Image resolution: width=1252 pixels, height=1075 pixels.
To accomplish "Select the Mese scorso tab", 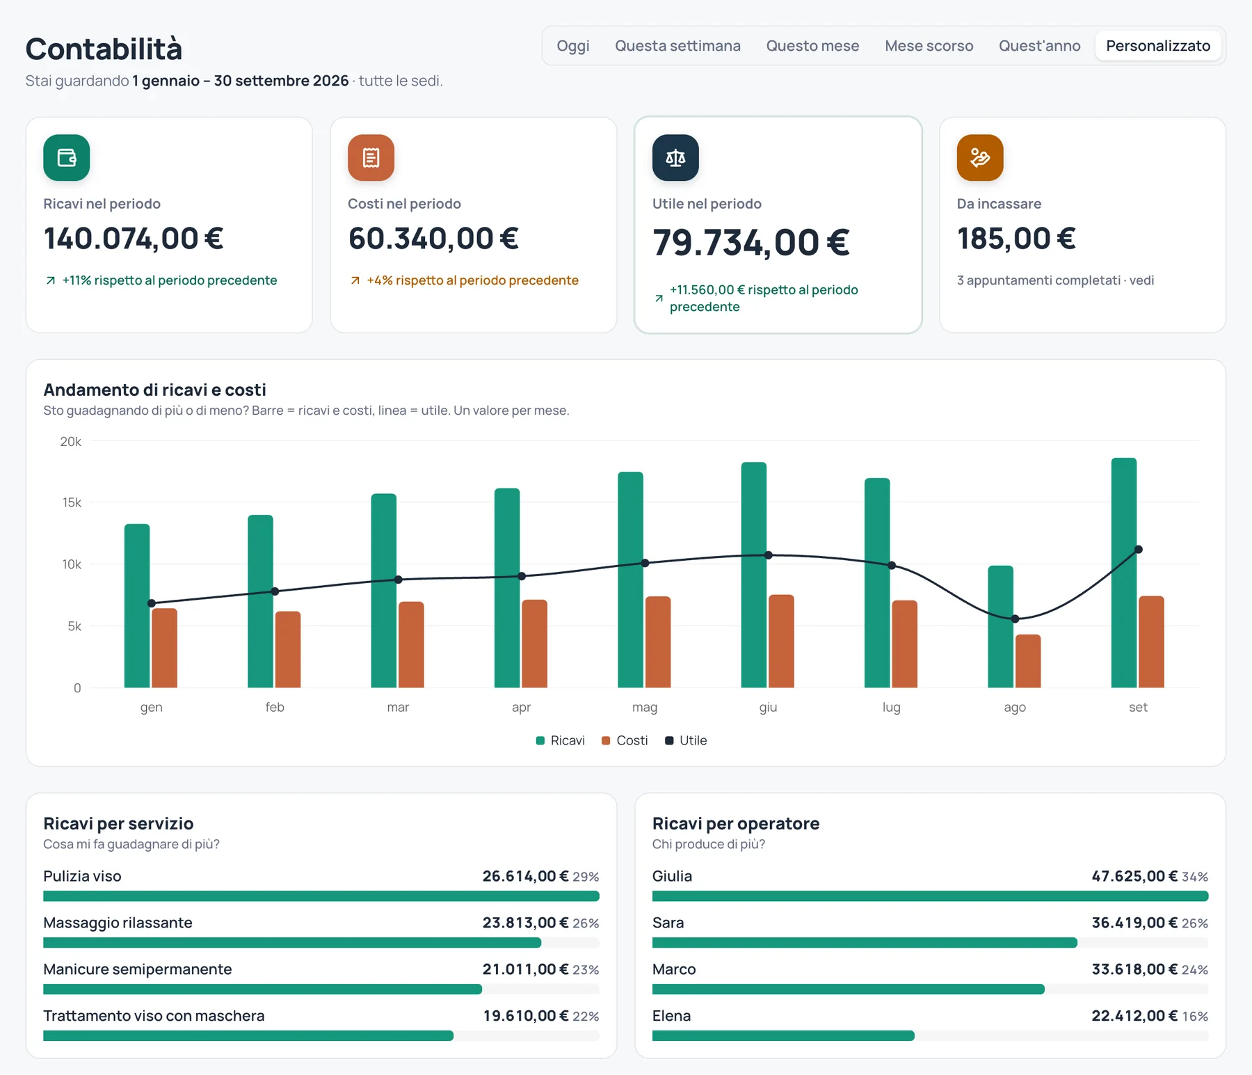I will (929, 46).
